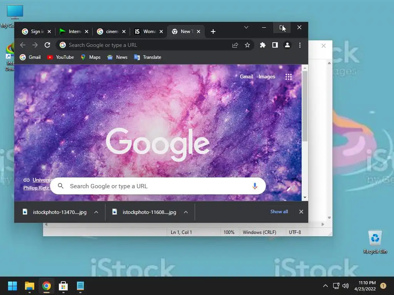Viewport: 394px width, 295px height.
Task: Close the New Tab tab
Action: click(199, 31)
